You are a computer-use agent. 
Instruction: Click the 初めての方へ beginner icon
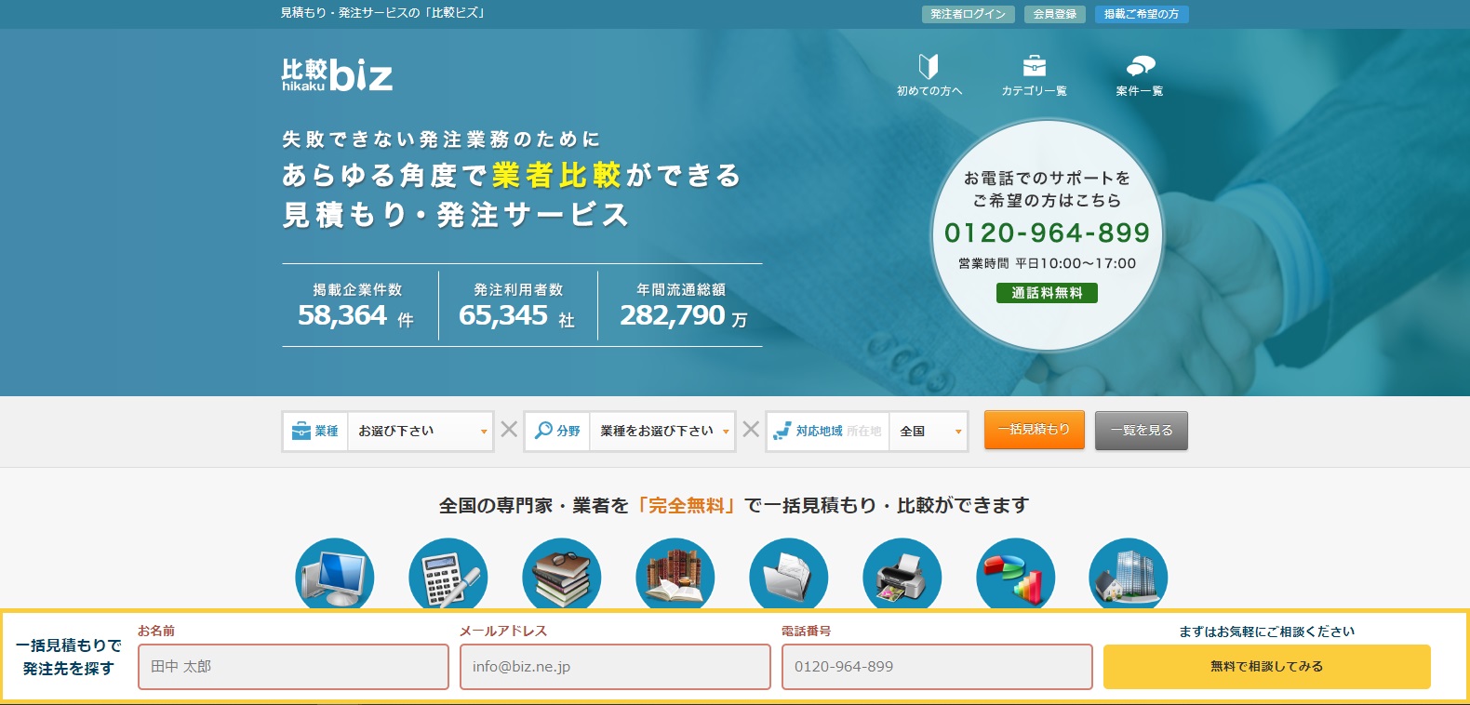click(929, 74)
